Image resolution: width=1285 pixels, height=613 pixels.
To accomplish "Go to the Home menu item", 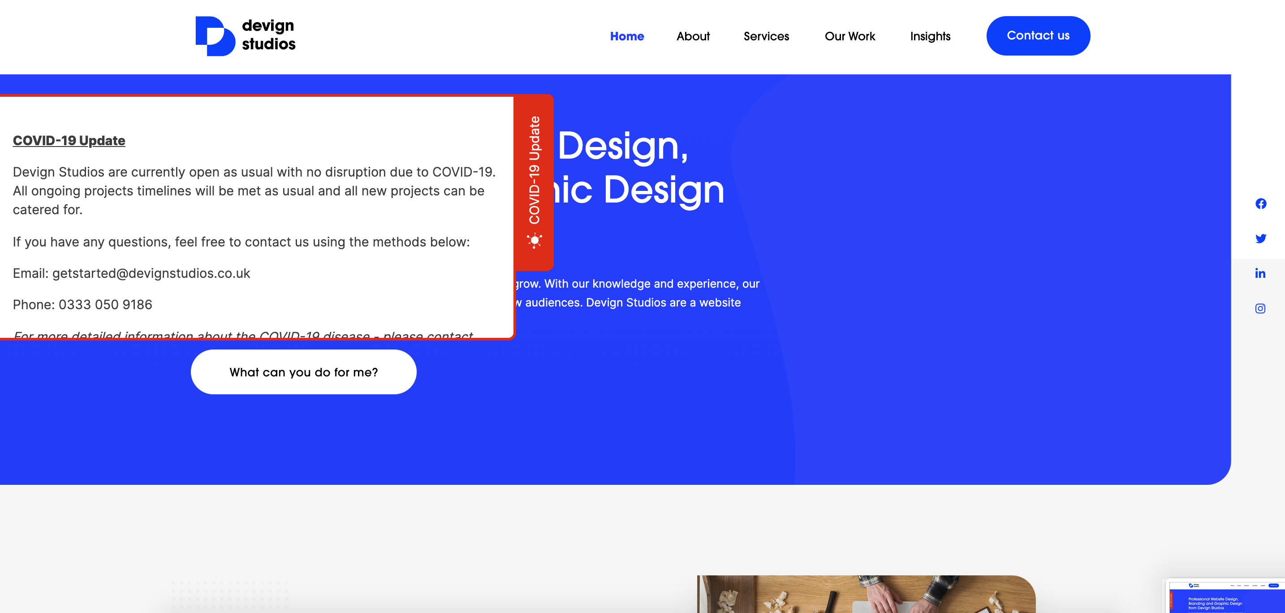I will 626,36.
